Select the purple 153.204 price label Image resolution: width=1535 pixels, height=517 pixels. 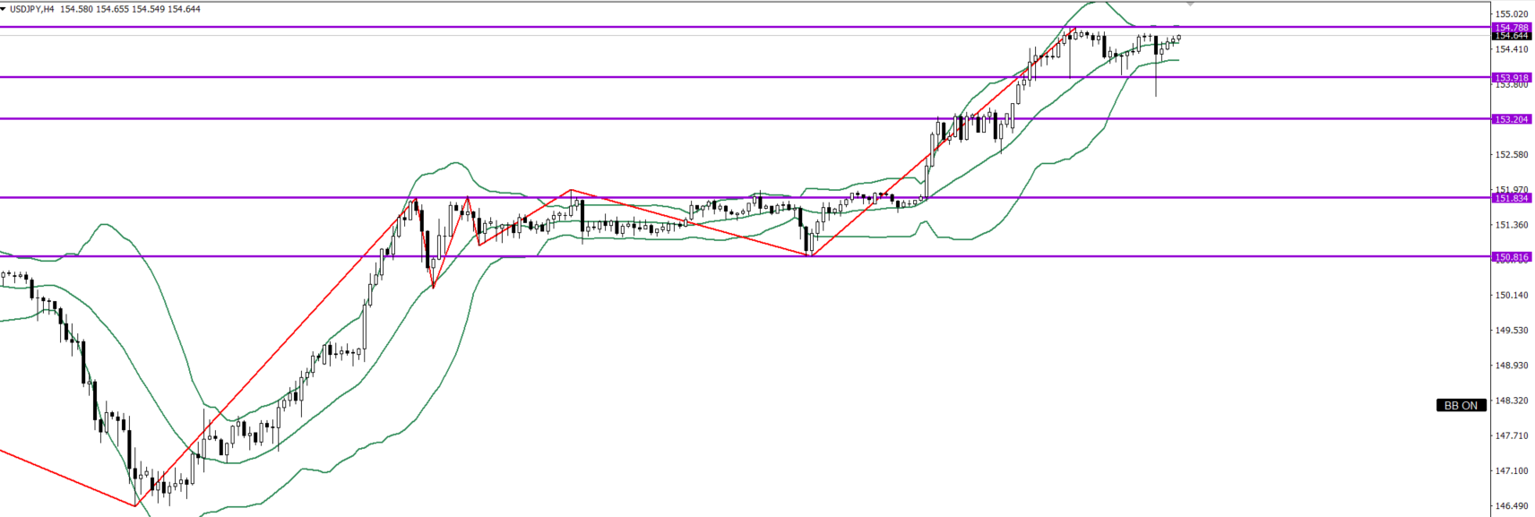point(1511,119)
